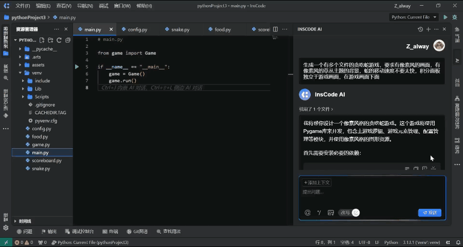Refresh the file explorer tree
This screenshot has height=247, width=463.
(x=59, y=40)
